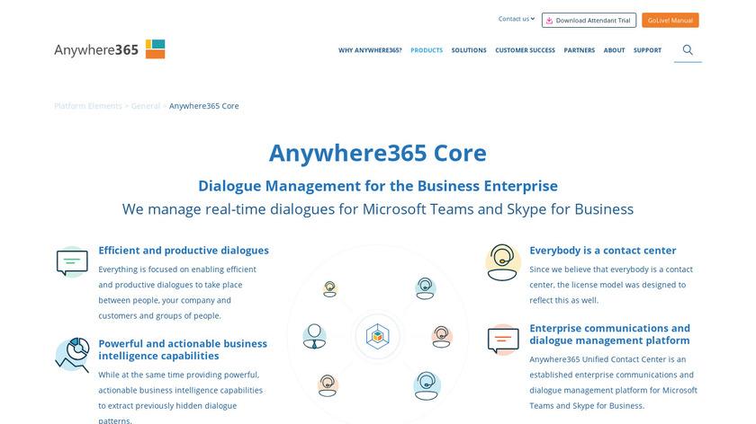Open the Why Anywhere365? menu

click(370, 50)
